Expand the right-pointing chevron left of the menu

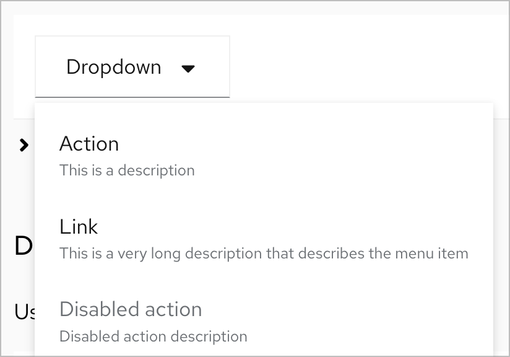click(x=24, y=145)
